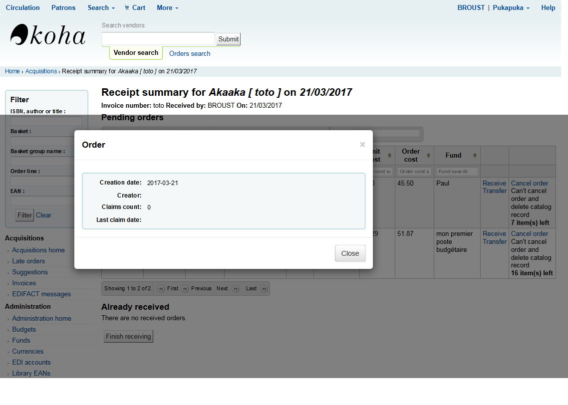Open Late orders in Acquisitions menu
Viewport: 568px width, 405px height.
[x=28, y=261]
